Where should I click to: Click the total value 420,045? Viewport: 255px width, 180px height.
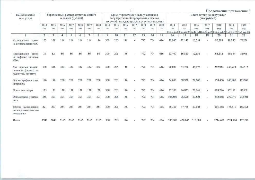point(184,120)
